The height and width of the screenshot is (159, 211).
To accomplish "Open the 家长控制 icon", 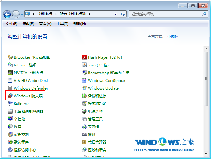I will pyautogui.click(x=10, y=134).
